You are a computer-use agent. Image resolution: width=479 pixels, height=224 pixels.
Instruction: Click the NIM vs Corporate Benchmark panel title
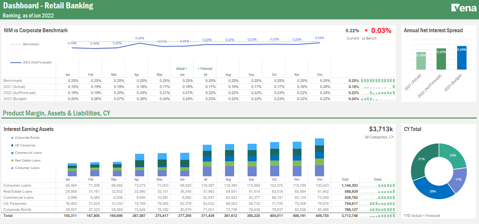[x=35, y=30]
